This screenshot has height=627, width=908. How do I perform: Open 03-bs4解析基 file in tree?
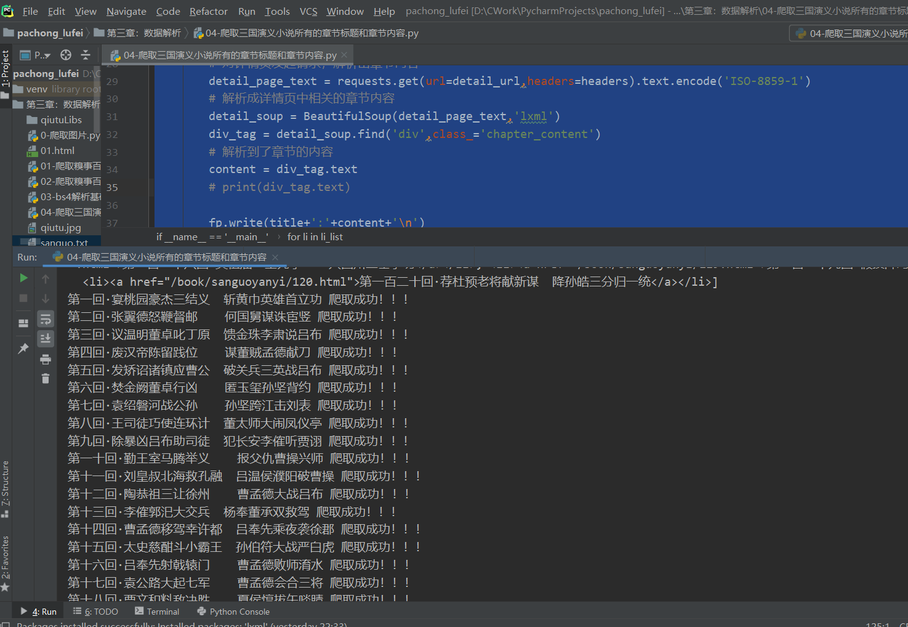(x=64, y=196)
